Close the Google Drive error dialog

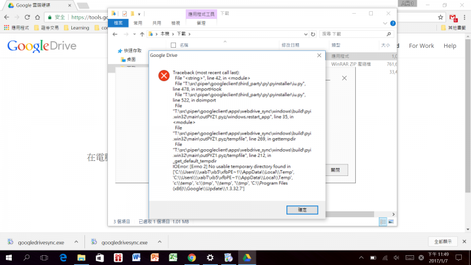click(x=319, y=55)
